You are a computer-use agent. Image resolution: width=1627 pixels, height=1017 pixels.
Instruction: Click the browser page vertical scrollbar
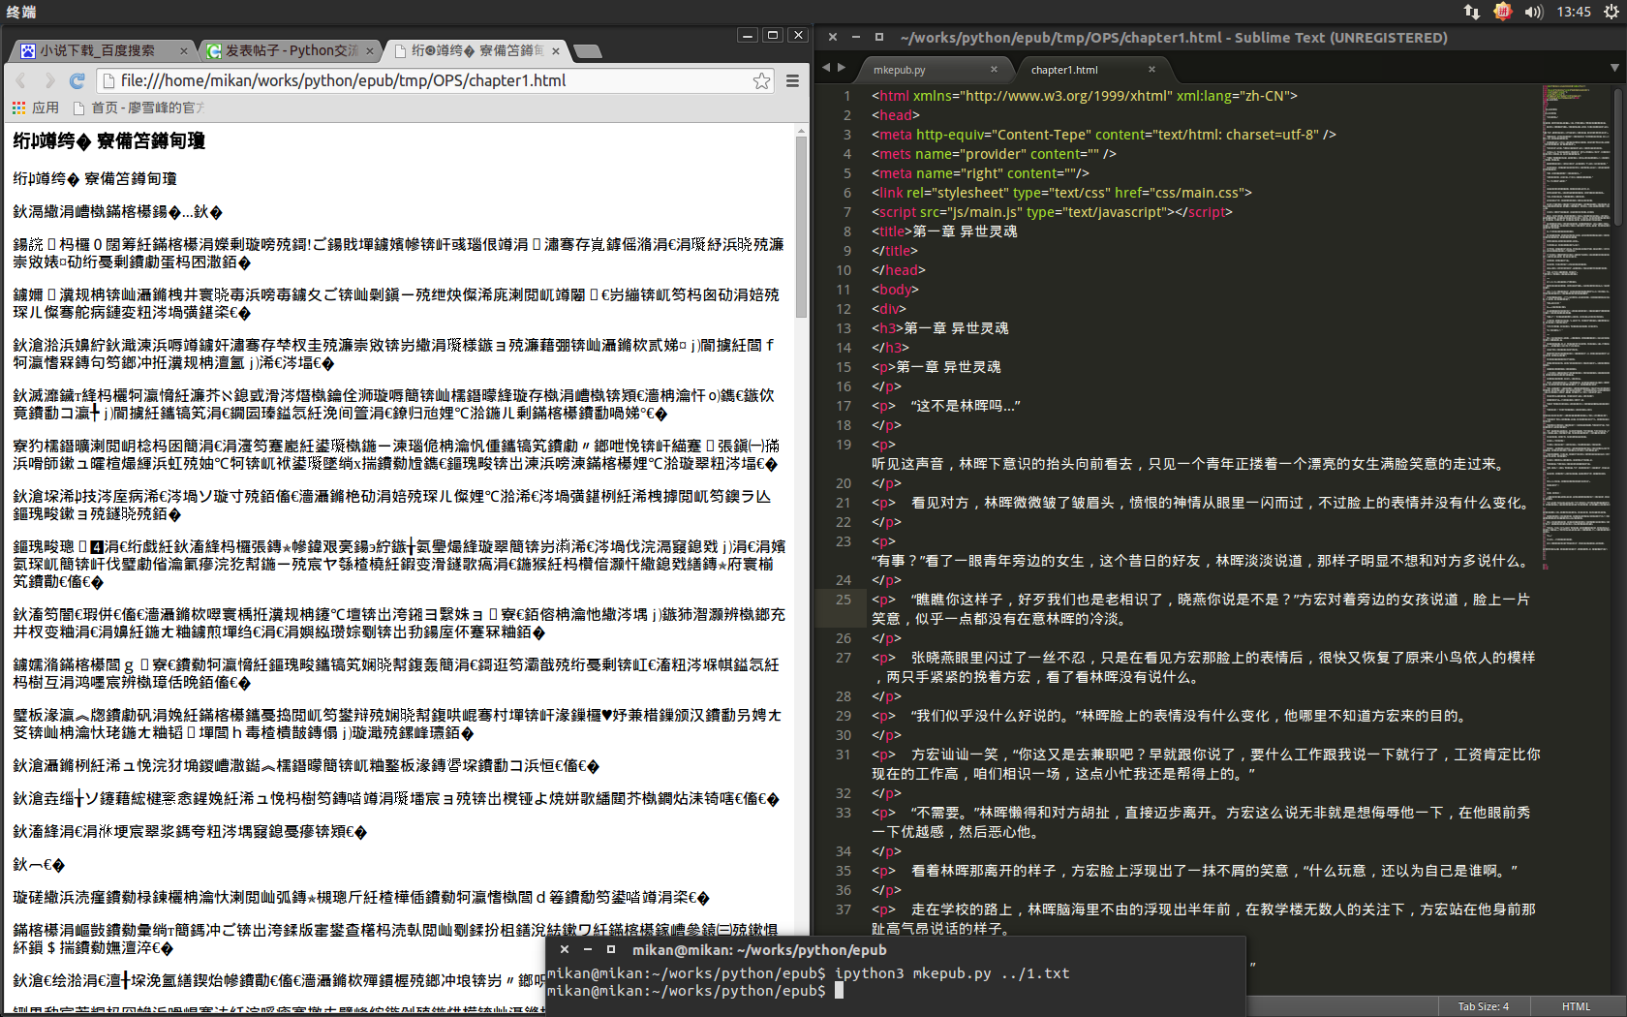tap(801, 229)
